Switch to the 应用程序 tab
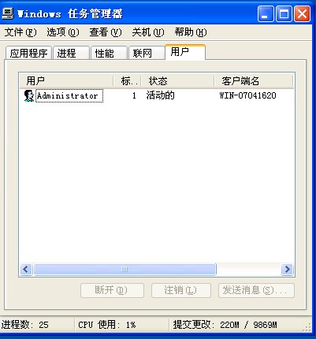 (x=28, y=53)
